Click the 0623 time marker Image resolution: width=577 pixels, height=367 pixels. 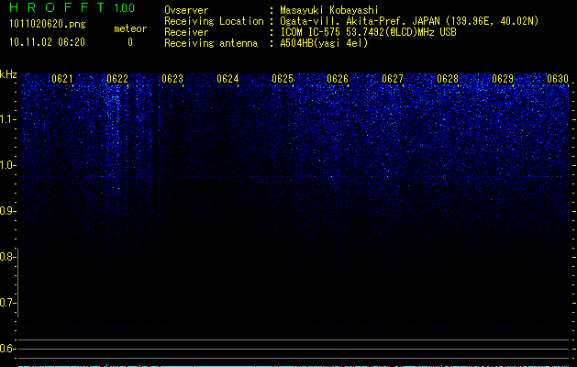172,79
